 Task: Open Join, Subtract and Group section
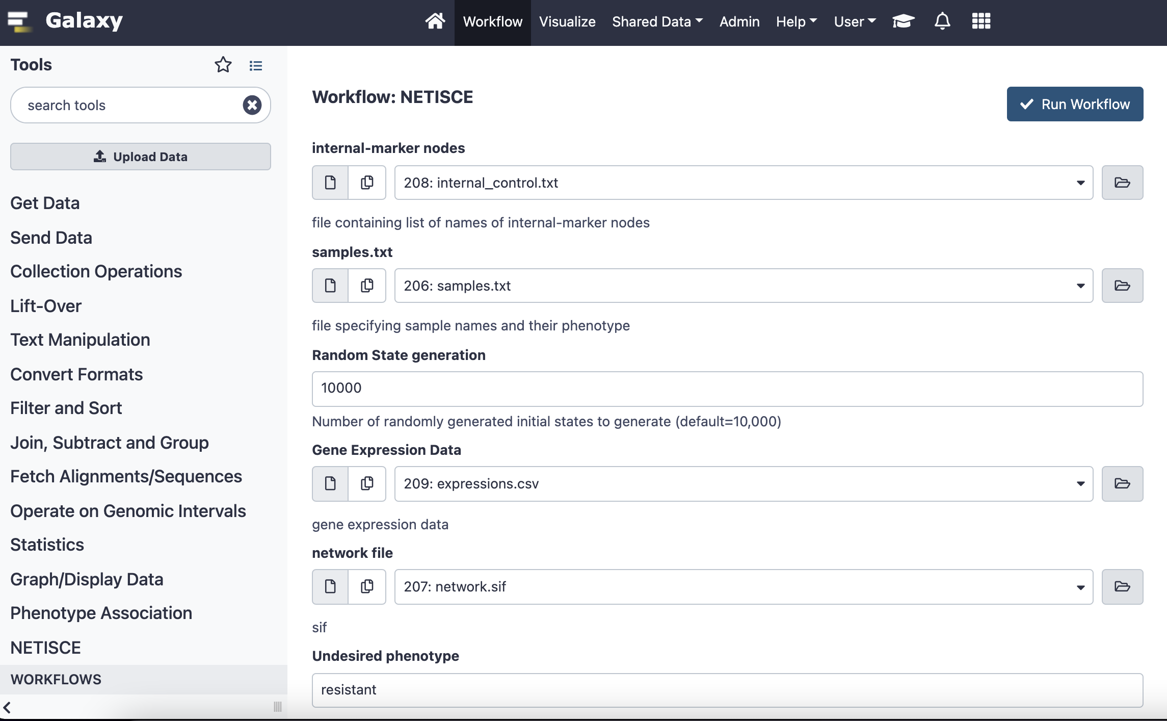click(110, 443)
